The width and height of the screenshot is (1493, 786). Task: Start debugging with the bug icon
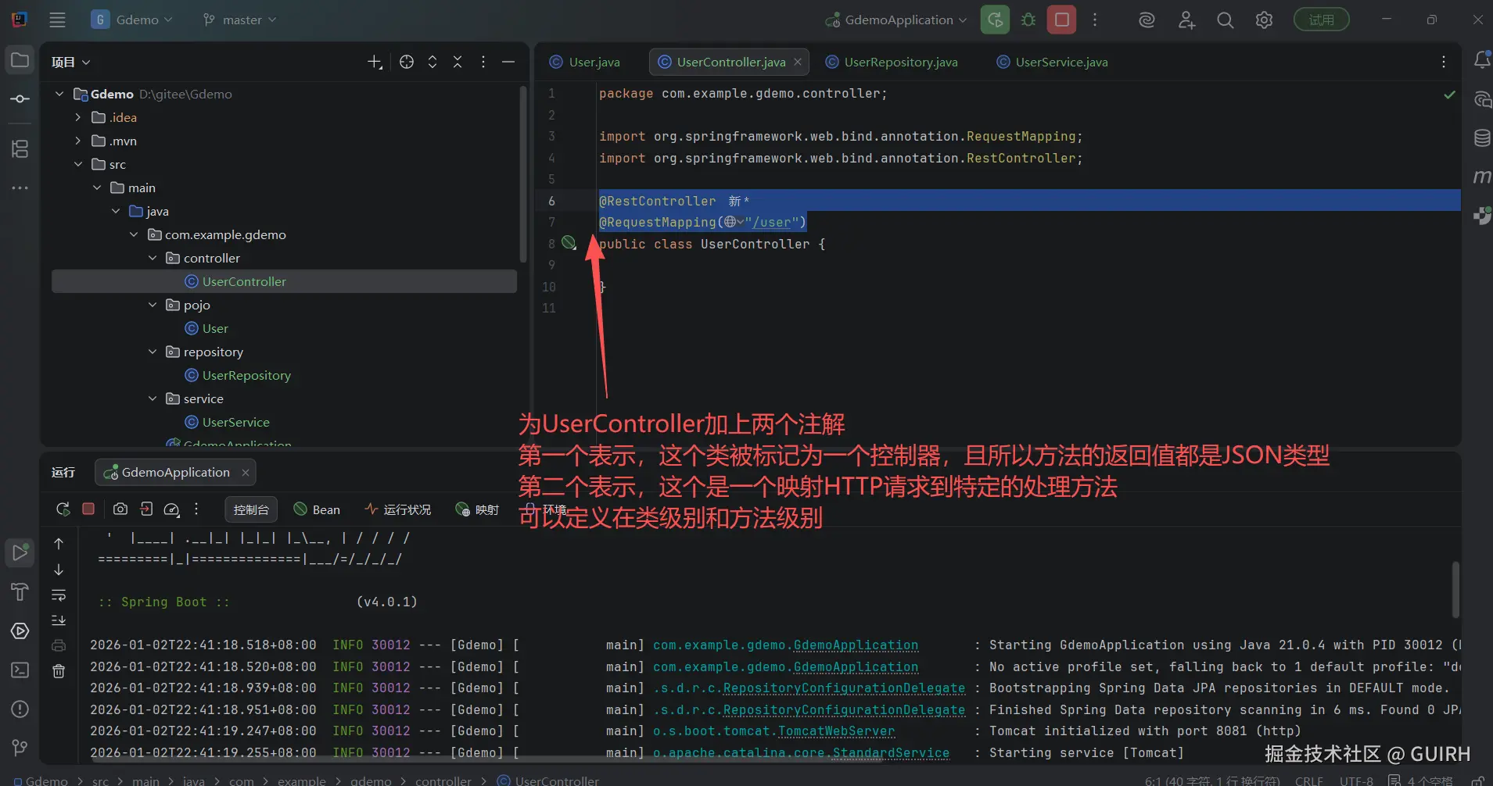1028,20
